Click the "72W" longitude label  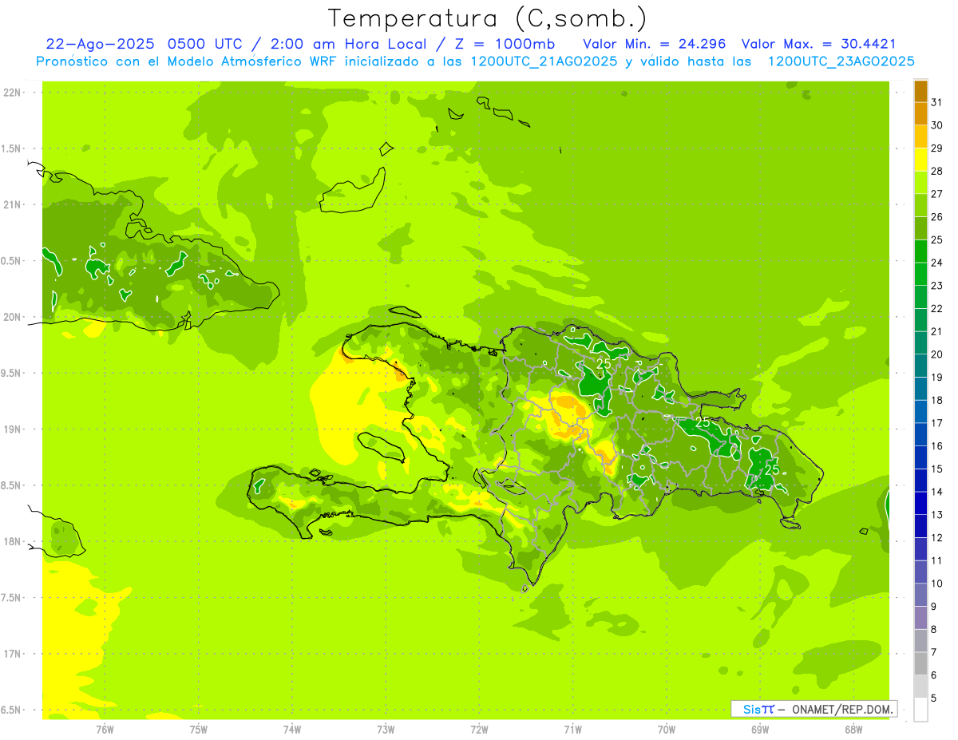[x=479, y=729]
